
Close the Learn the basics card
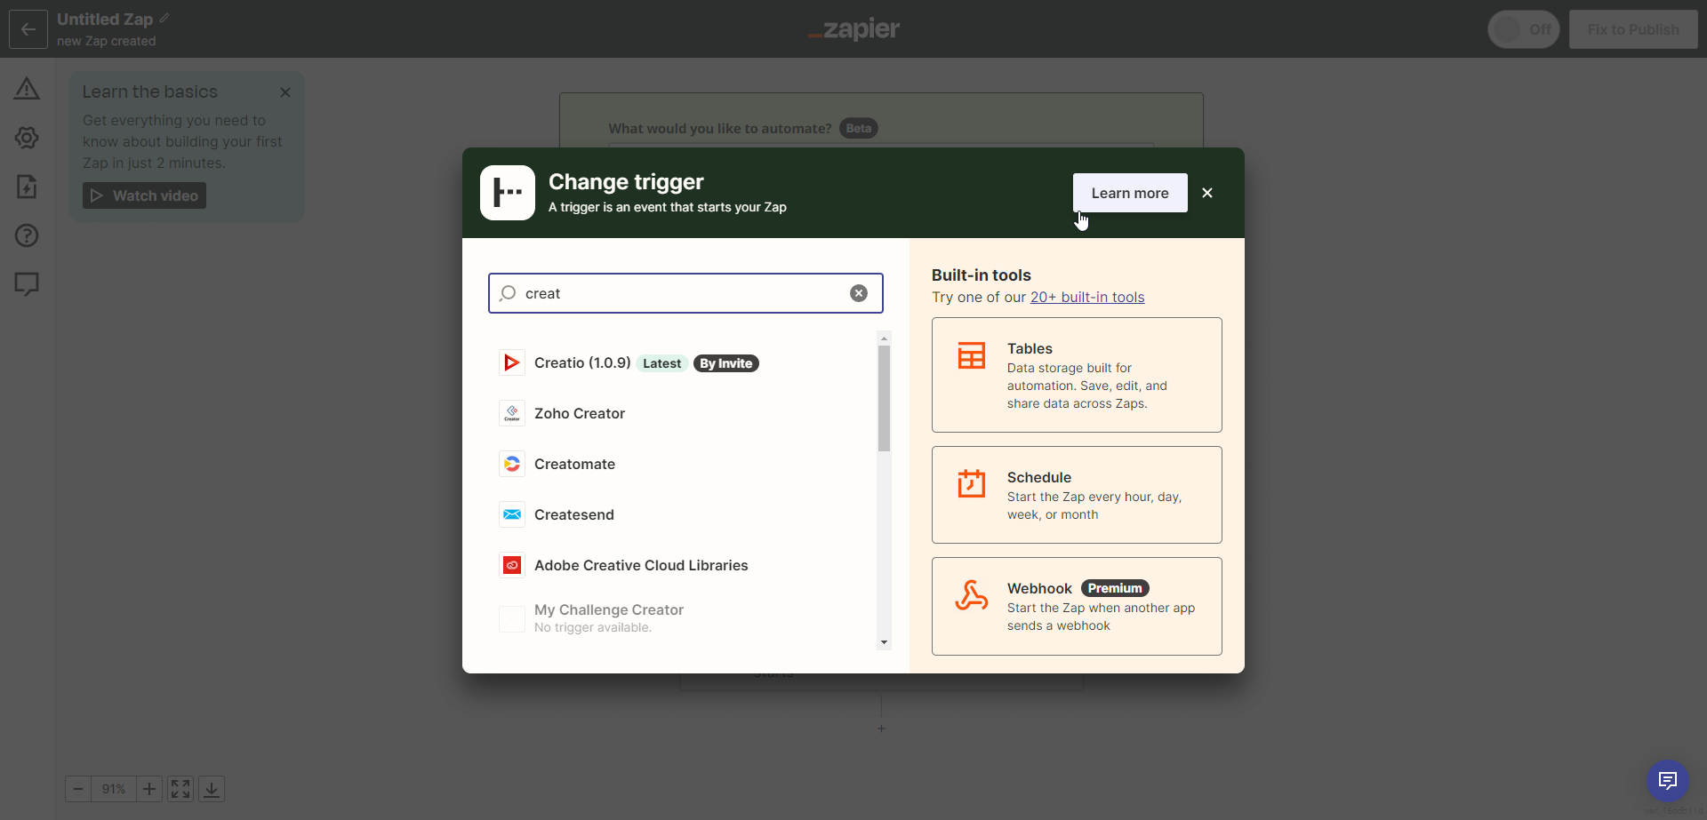[x=285, y=92]
